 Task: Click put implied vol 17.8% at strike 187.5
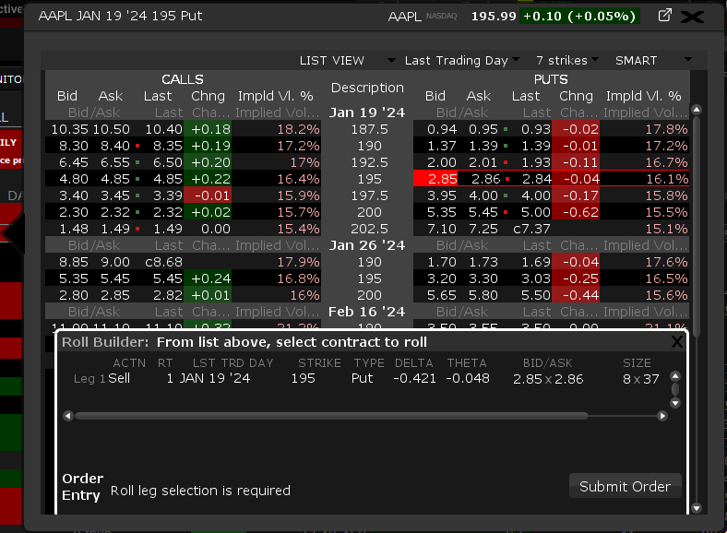(x=666, y=129)
